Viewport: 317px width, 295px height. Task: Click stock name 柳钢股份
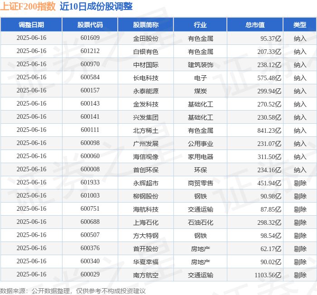coord(145,196)
